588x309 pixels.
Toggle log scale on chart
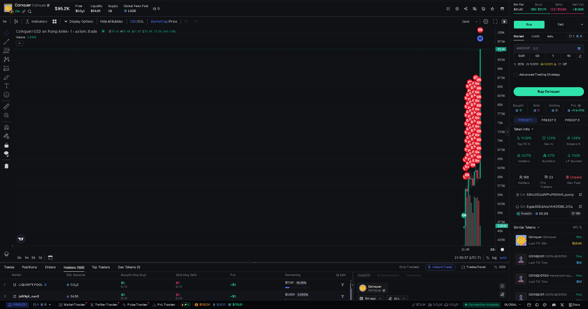coord(494,257)
